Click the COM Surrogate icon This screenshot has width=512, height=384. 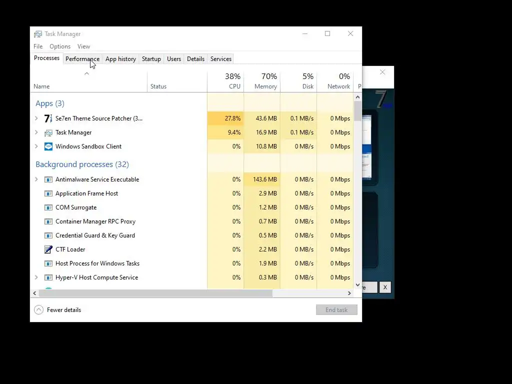coord(48,207)
